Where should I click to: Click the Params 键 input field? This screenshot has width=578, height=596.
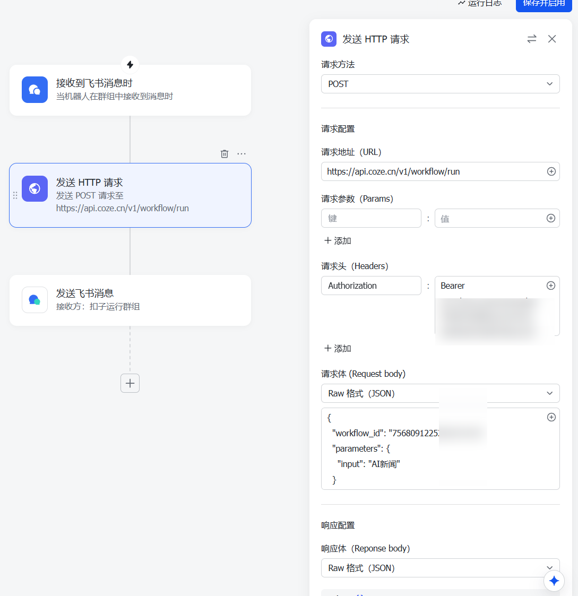click(371, 218)
